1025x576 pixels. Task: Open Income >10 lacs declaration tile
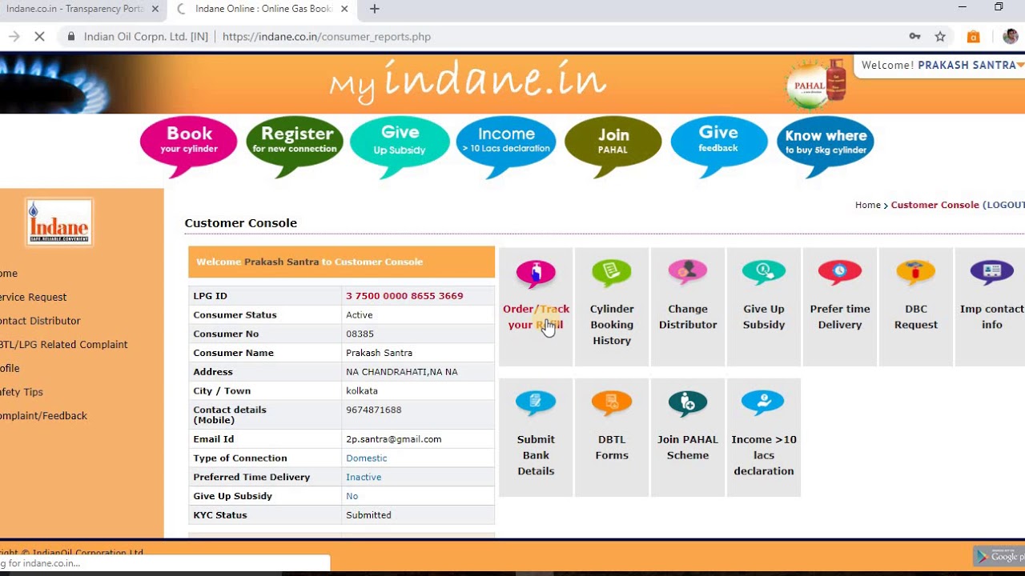pos(764,438)
